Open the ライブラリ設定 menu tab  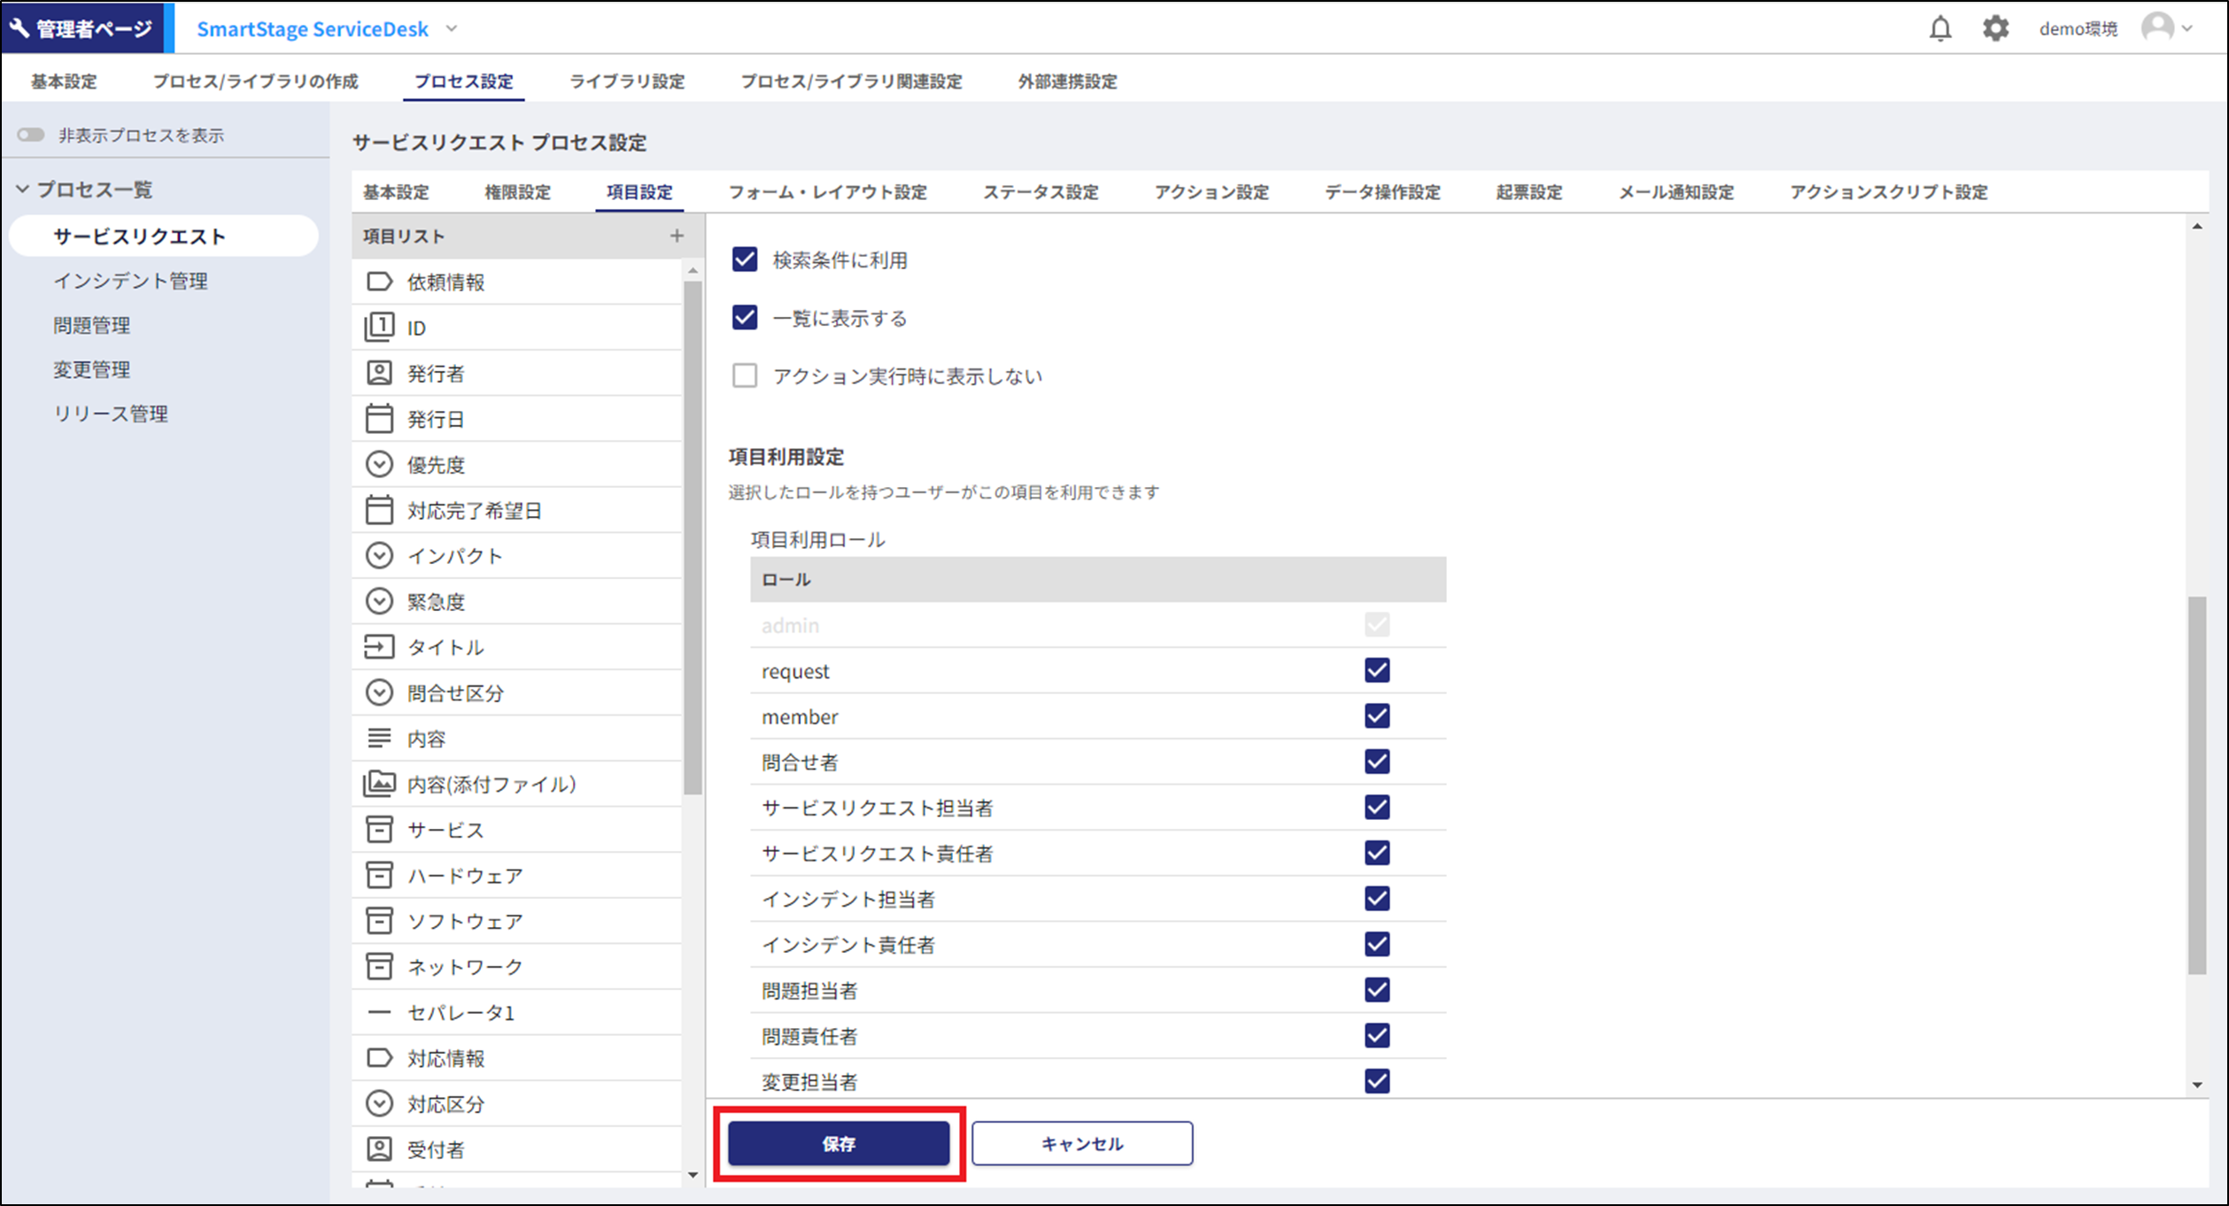626,81
